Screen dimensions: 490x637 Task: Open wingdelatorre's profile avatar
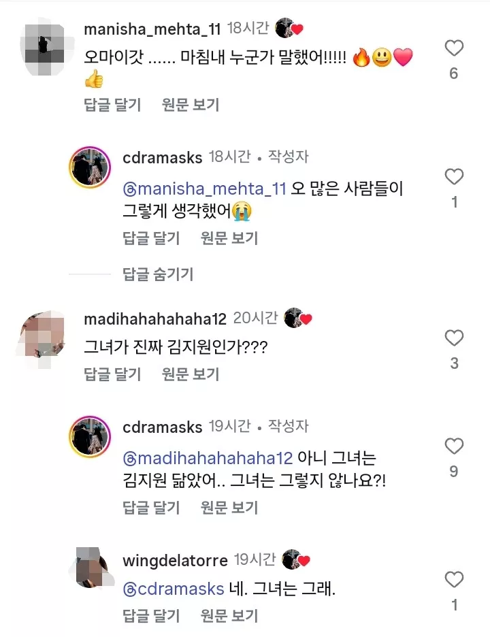(x=90, y=568)
